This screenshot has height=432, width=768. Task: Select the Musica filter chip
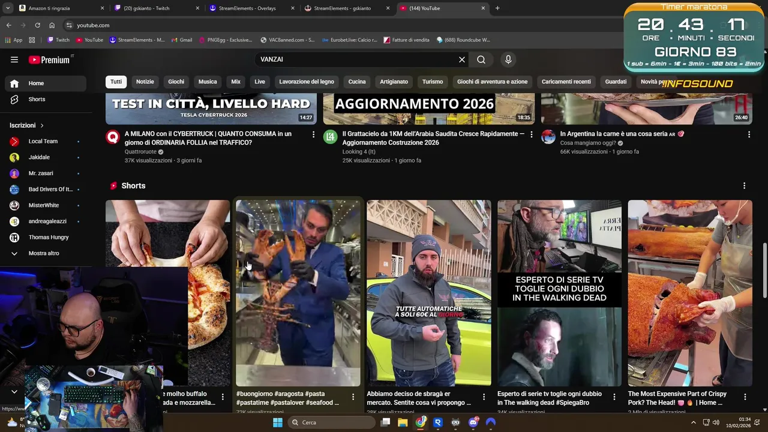[208, 82]
